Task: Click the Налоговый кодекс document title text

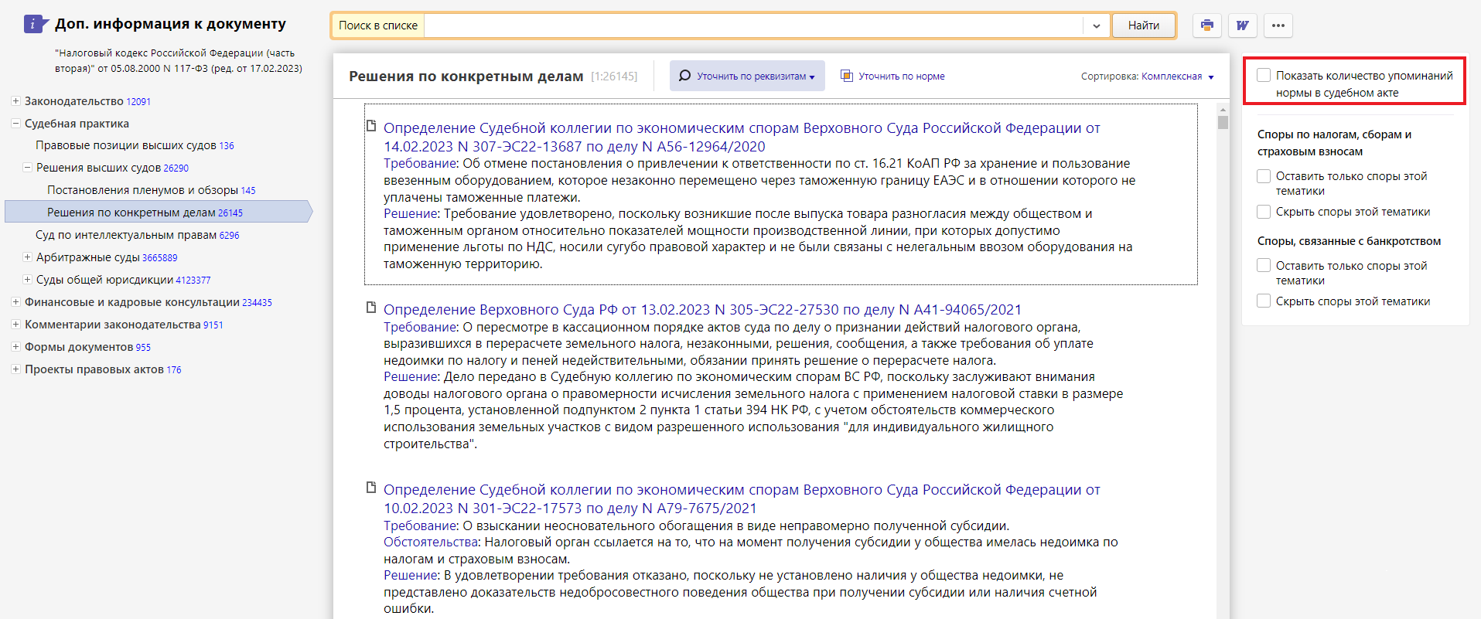Action: click(179, 60)
